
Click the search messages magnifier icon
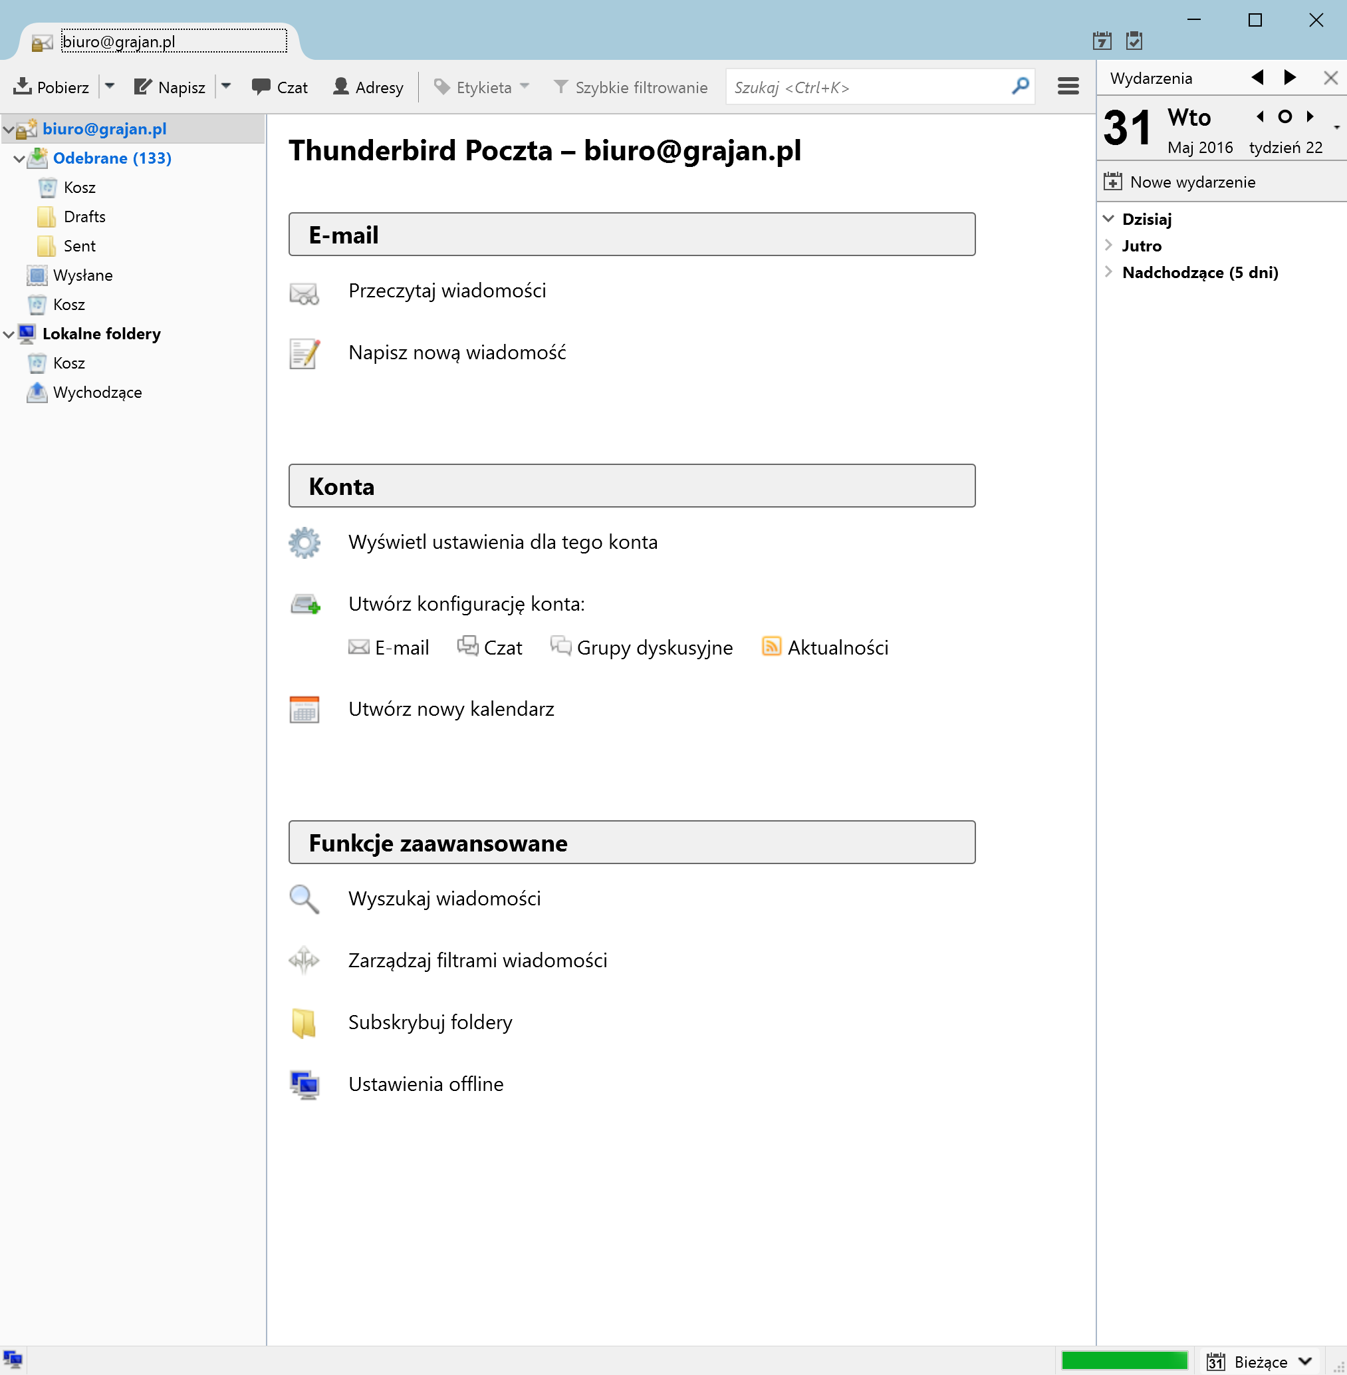tap(305, 899)
